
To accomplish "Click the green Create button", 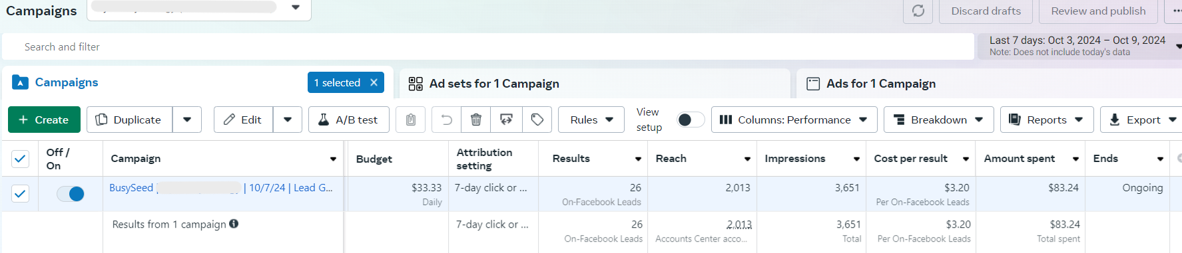I will (x=44, y=120).
